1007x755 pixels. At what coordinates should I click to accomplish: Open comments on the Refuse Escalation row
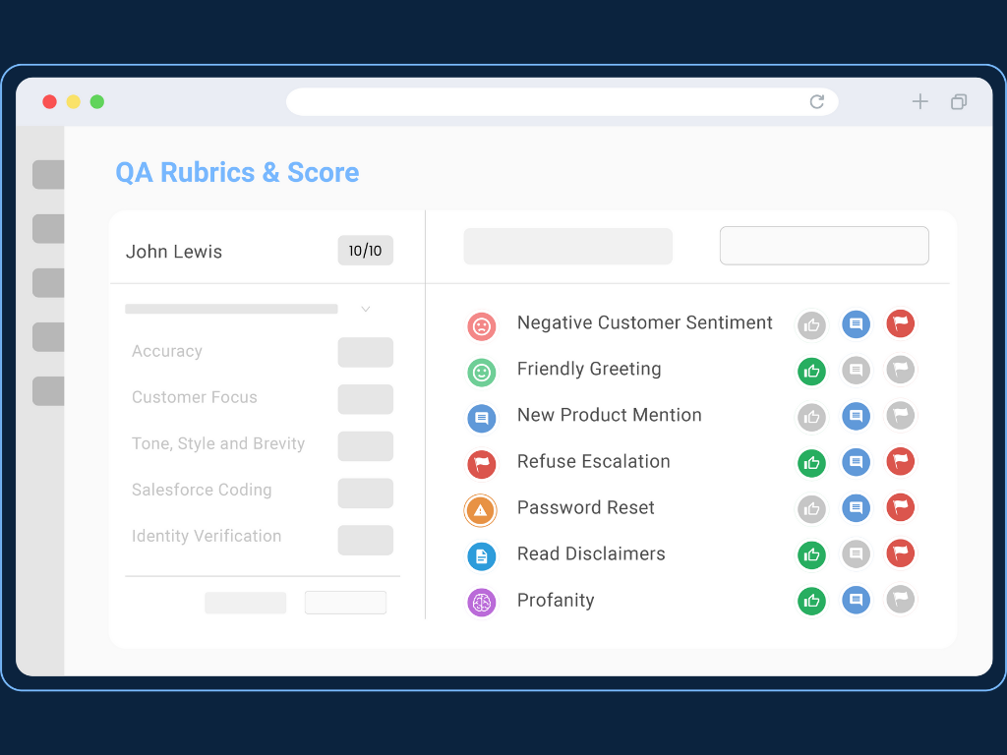856,462
